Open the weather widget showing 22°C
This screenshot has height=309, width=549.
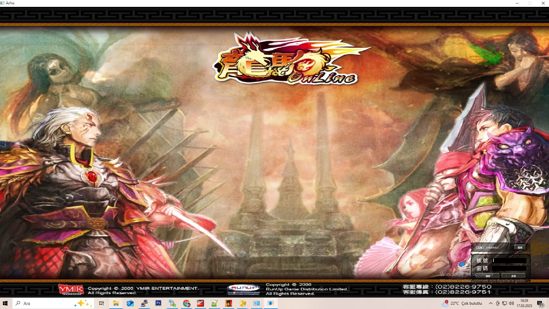pyautogui.click(x=462, y=303)
